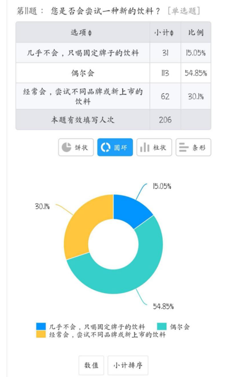Toggle the yellow legend swatch for 经常会

(41, 334)
